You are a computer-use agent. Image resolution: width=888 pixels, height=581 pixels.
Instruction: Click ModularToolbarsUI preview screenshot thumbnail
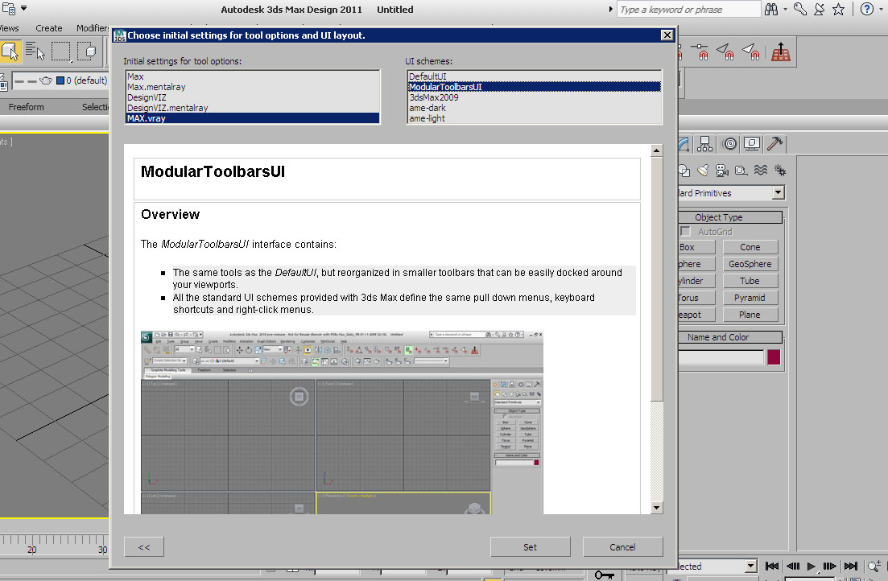[x=342, y=422]
